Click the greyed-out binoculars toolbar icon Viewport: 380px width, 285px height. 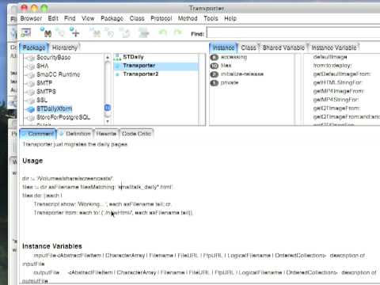(x=95, y=32)
